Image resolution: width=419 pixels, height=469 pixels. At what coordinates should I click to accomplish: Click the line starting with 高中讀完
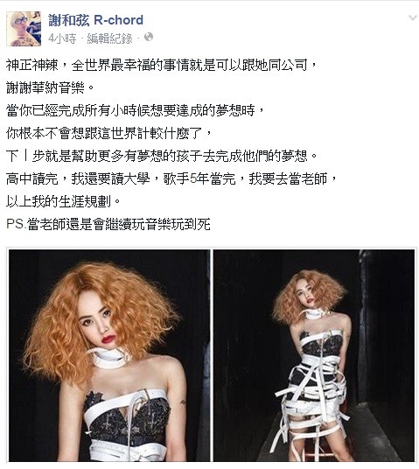pyautogui.click(x=171, y=178)
